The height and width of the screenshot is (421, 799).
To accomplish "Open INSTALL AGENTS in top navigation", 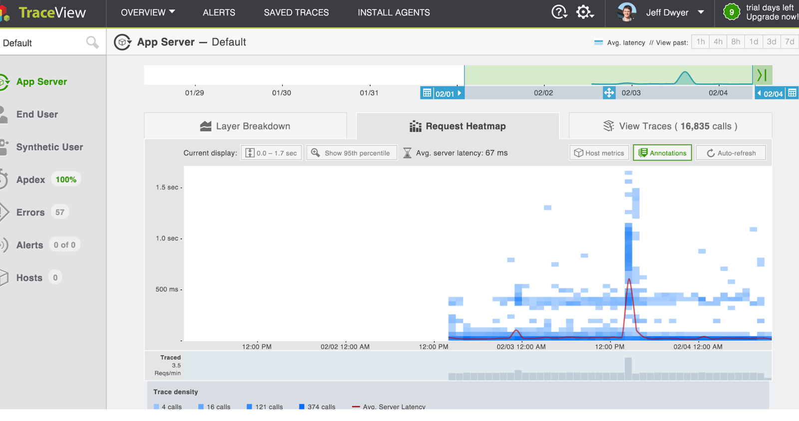I will [x=394, y=12].
